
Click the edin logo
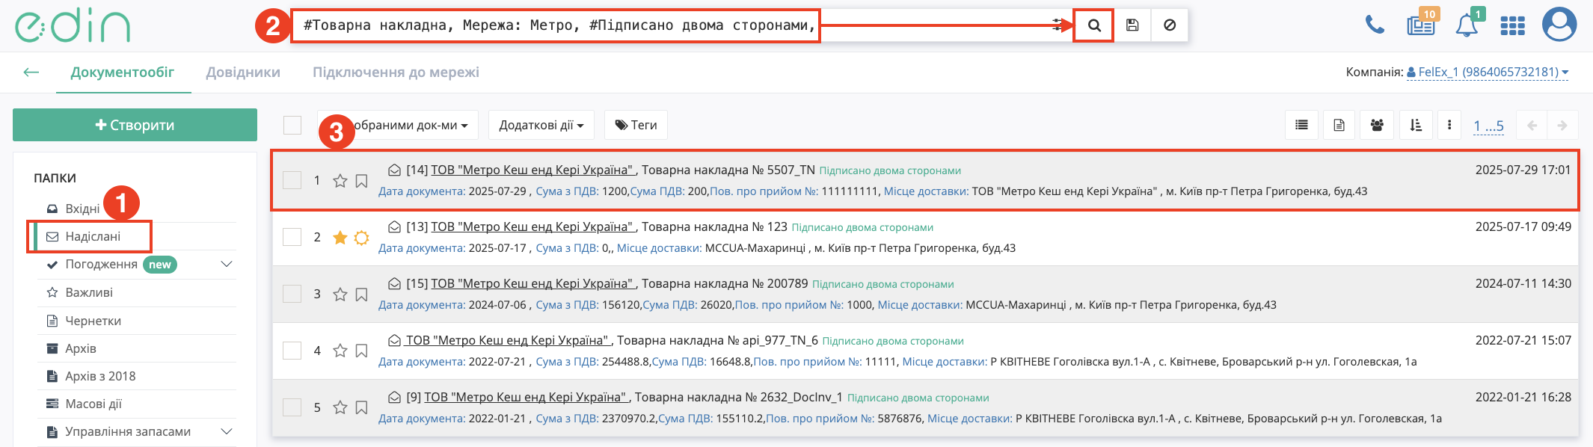(73, 25)
